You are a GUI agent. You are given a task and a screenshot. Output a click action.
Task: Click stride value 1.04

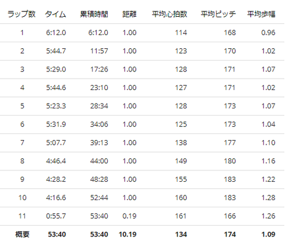[268, 125]
